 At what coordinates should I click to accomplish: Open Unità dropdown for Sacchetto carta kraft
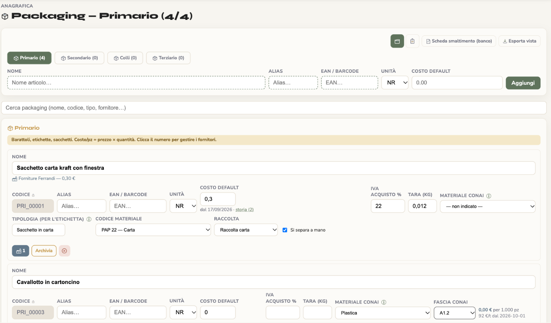[x=183, y=206]
